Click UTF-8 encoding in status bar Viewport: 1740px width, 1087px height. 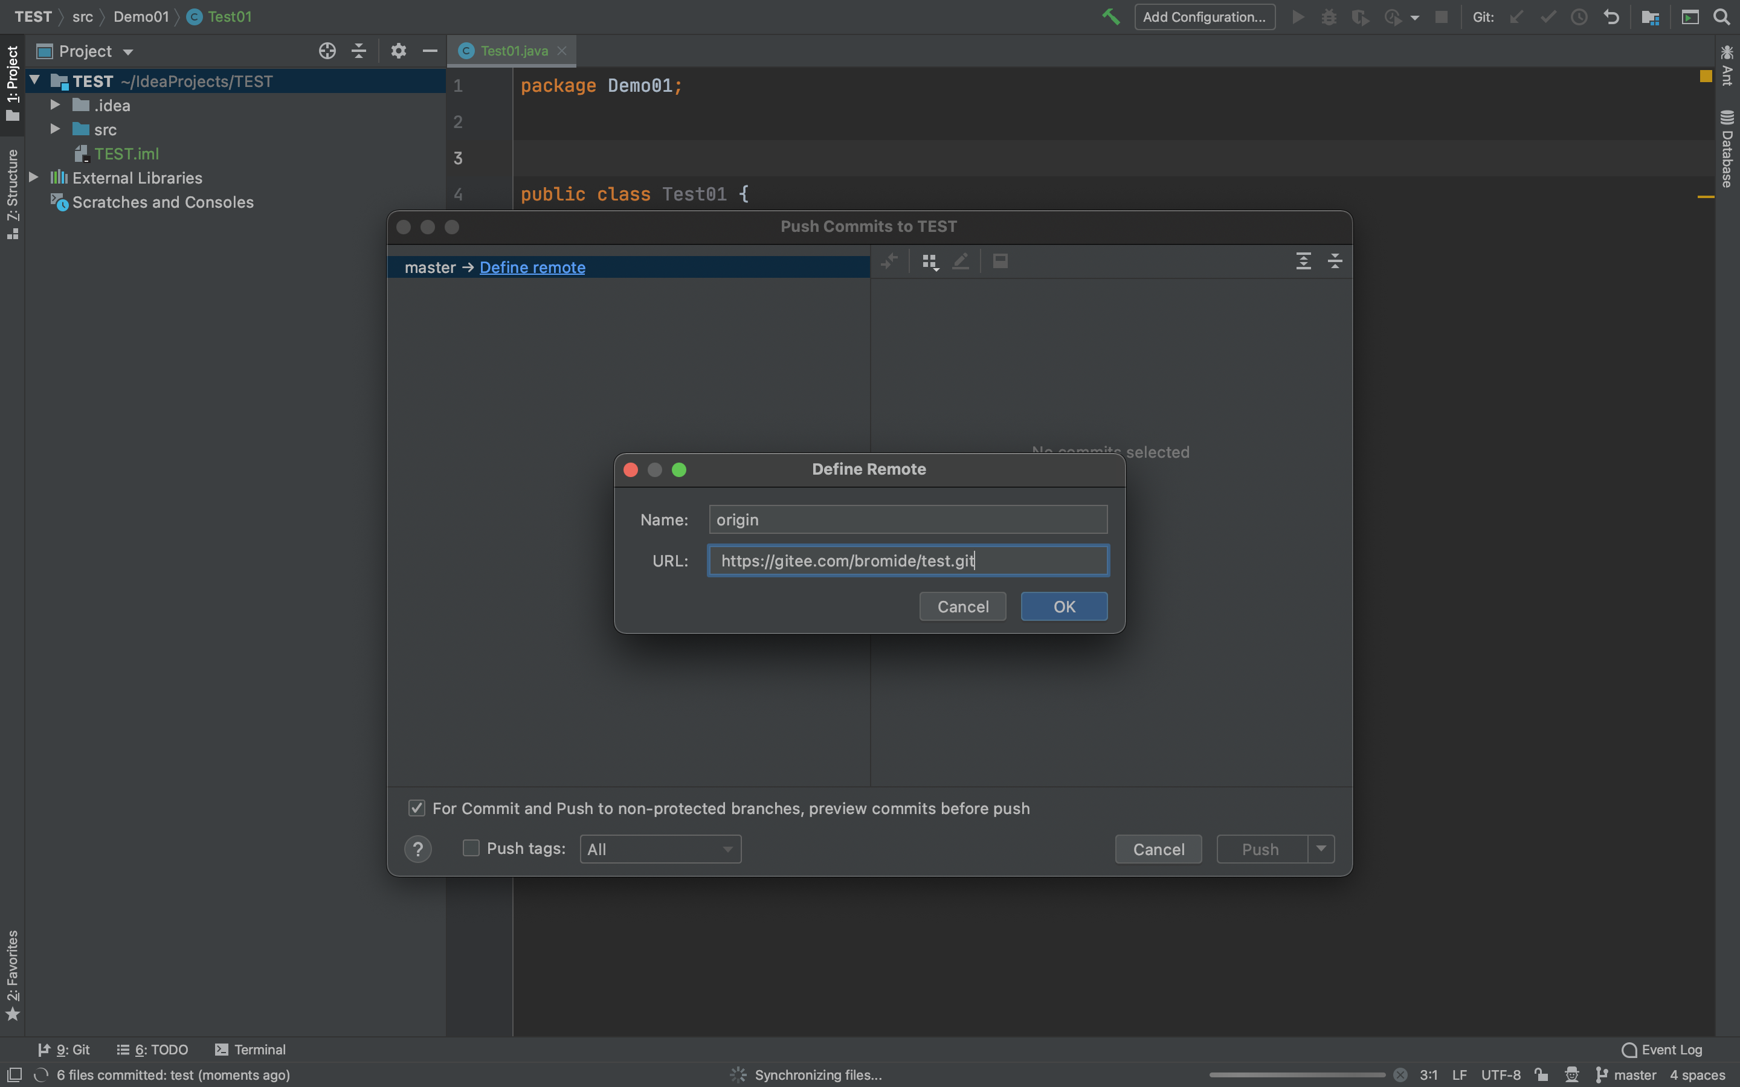click(1501, 1075)
